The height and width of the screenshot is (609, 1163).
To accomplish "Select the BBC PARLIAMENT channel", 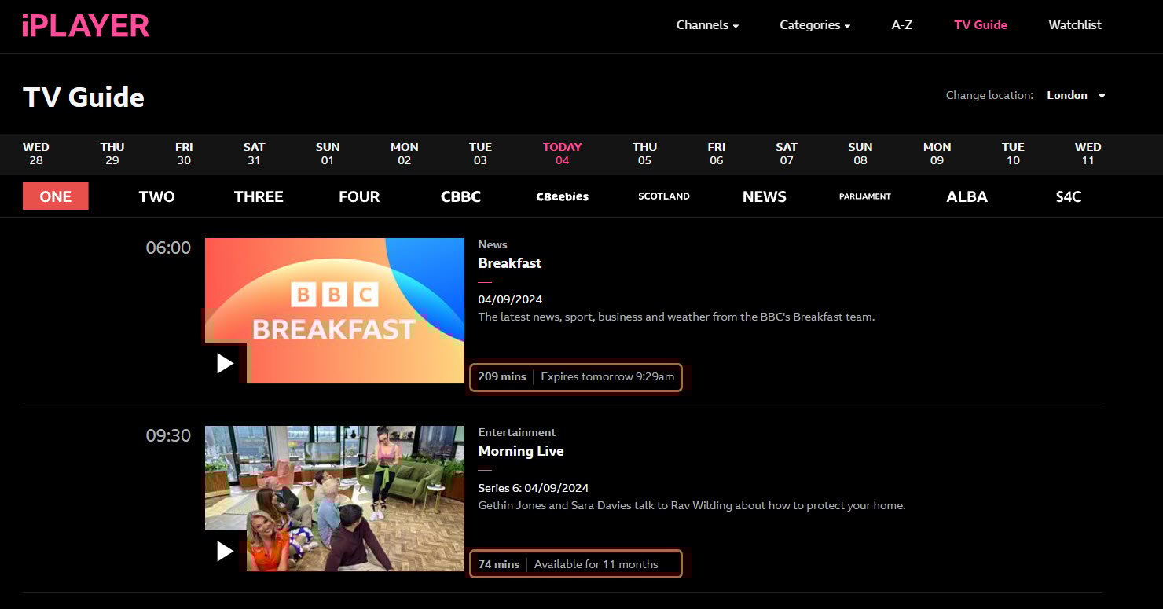I will tap(864, 196).
